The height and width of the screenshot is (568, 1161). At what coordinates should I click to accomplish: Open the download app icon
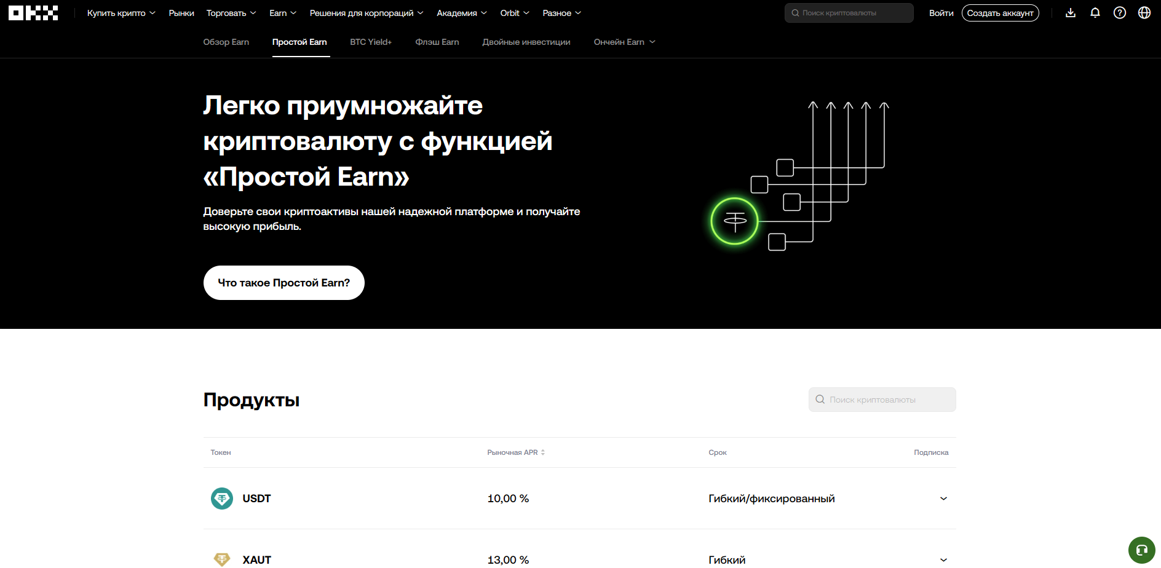[1071, 13]
